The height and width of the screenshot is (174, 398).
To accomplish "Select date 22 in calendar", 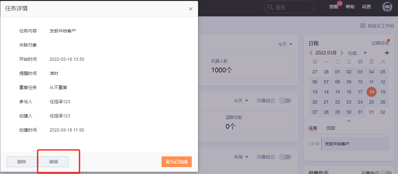I will click(x=338, y=102).
